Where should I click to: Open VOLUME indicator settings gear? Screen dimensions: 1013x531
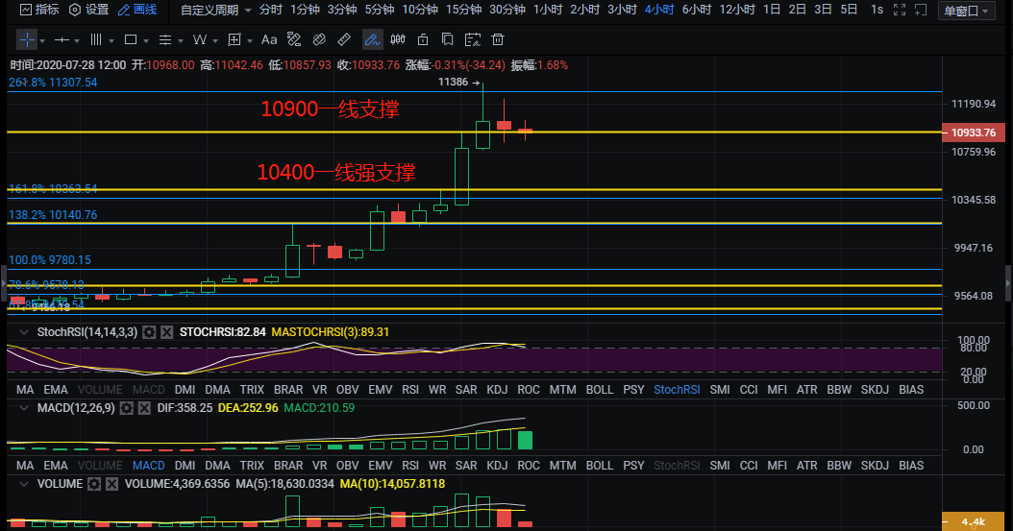[94, 484]
